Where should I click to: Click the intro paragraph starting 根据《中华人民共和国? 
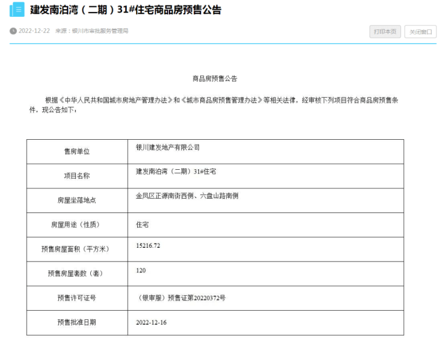[x=213, y=105]
